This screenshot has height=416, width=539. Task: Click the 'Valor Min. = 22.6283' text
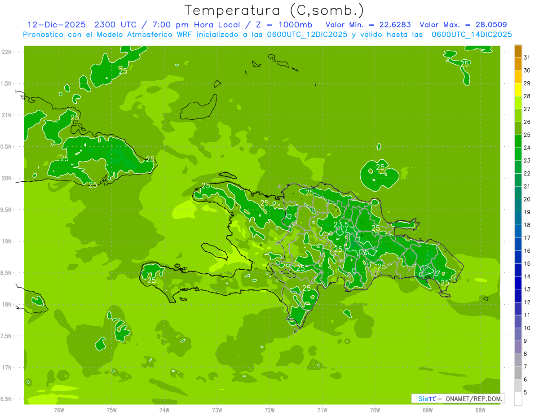pos(368,25)
